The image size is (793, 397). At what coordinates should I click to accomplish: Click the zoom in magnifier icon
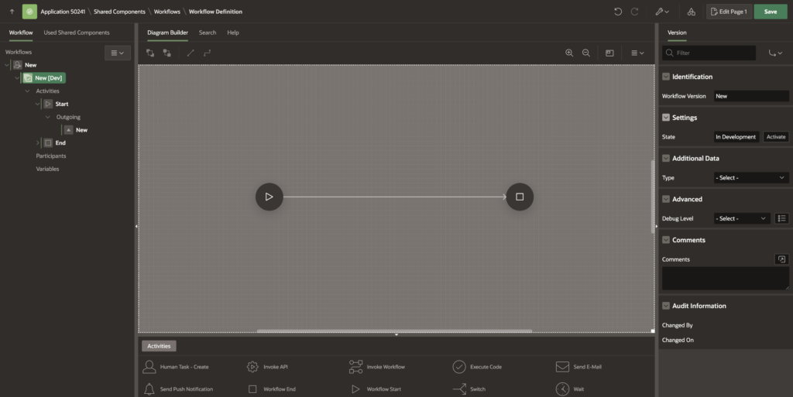(x=569, y=53)
